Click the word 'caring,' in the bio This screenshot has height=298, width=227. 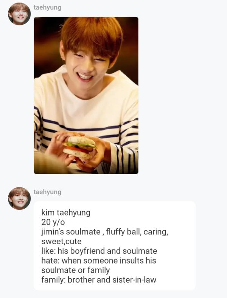156,232
